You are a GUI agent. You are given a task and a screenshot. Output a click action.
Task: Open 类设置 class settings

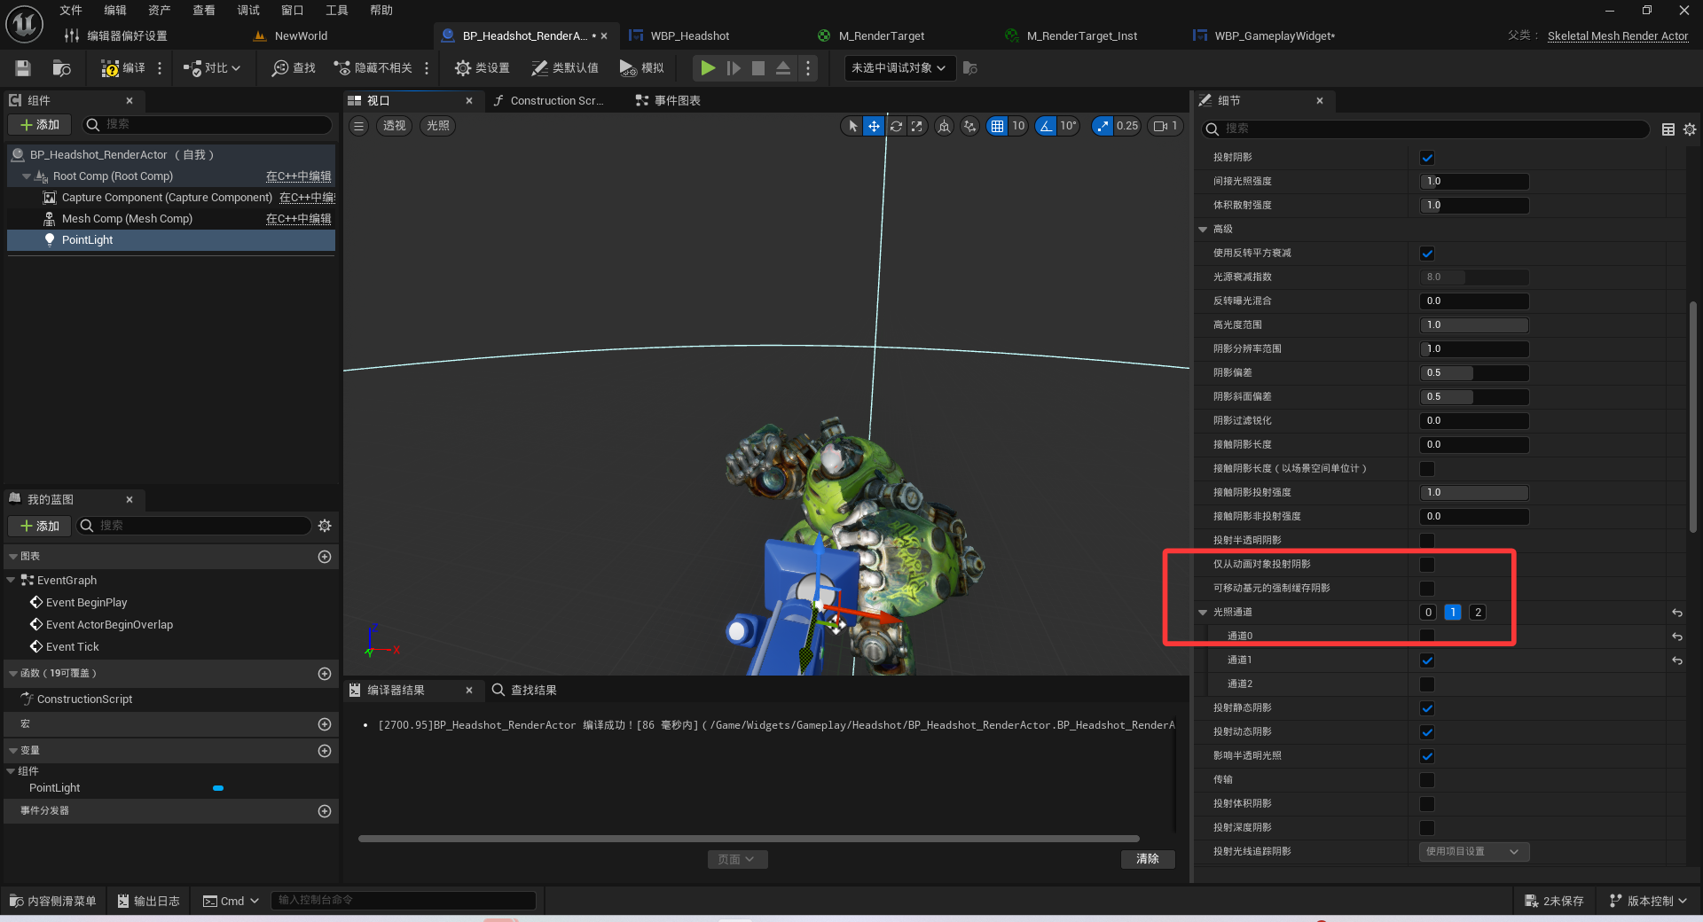(x=482, y=68)
